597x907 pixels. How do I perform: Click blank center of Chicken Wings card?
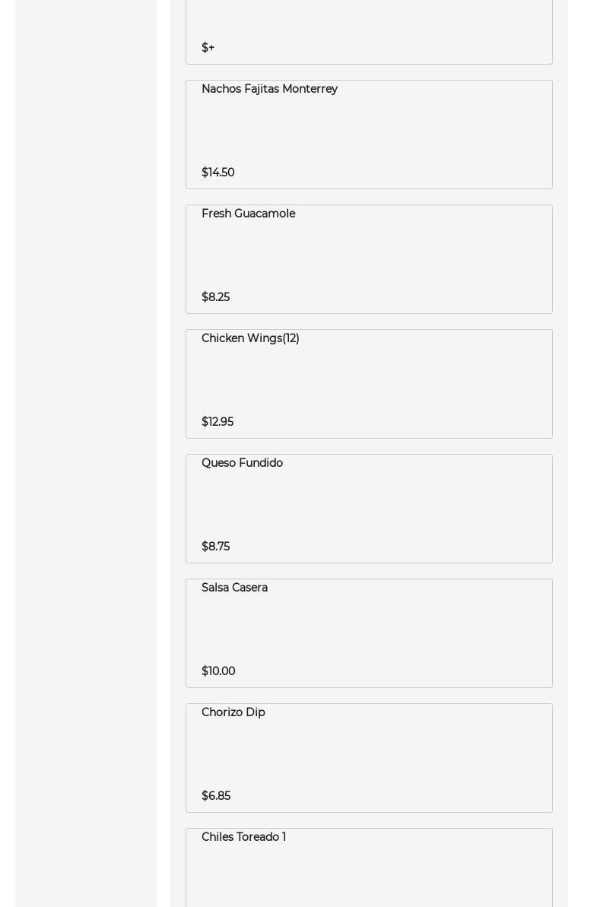tap(369, 381)
